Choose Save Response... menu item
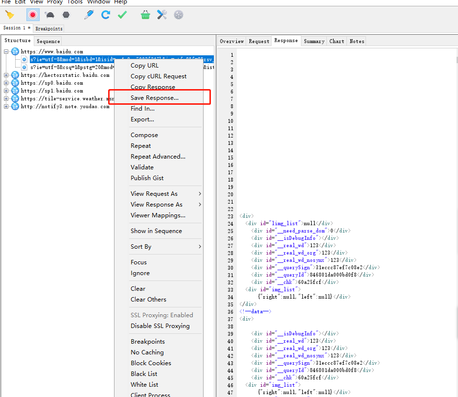The width and height of the screenshot is (458, 397). click(x=159, y=98)
